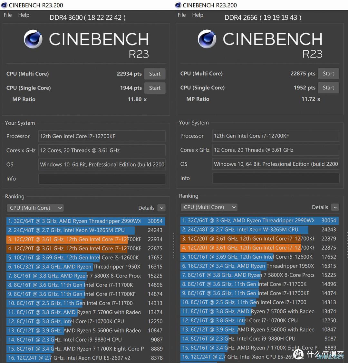Click Cores x GHz field in right window
This screenshot has height=363, width=348.
tap(276, 150)
